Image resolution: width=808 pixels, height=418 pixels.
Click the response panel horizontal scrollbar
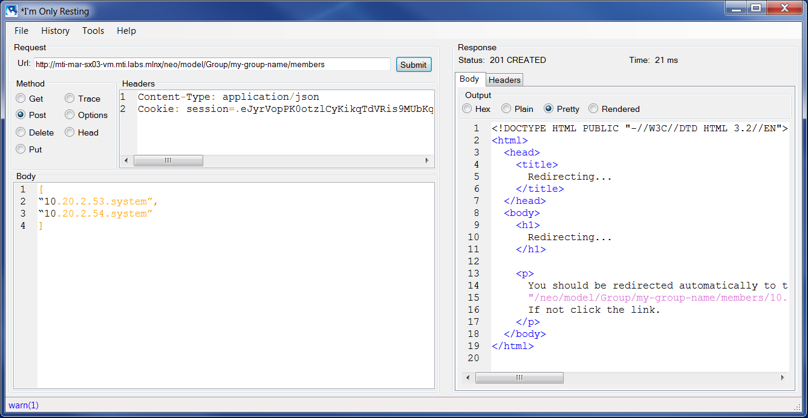coord(519,377)
